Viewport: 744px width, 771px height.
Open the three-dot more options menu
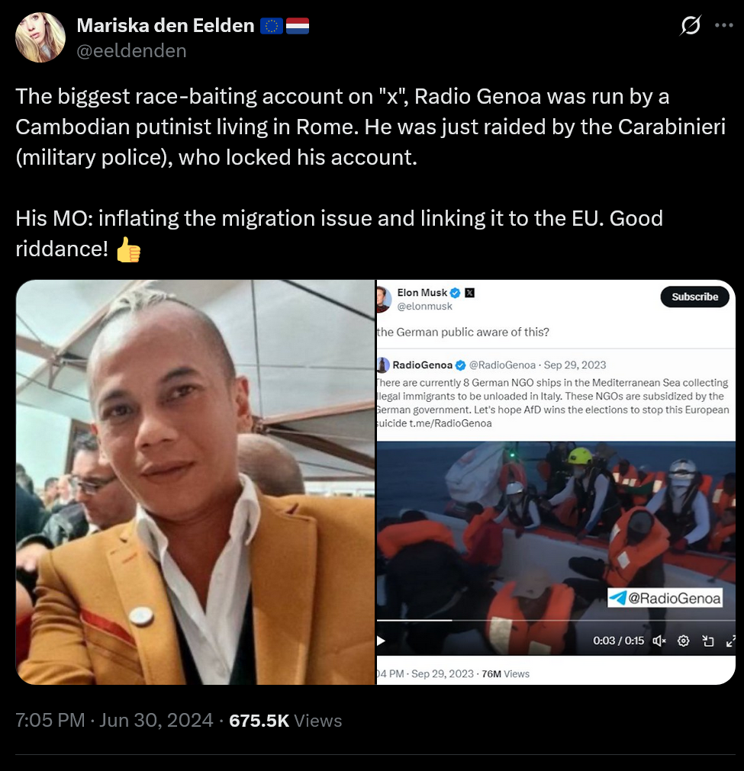[724, 26]
